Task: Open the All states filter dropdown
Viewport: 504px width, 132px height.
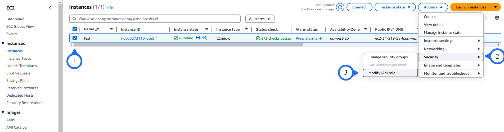Action: point(260,19)
